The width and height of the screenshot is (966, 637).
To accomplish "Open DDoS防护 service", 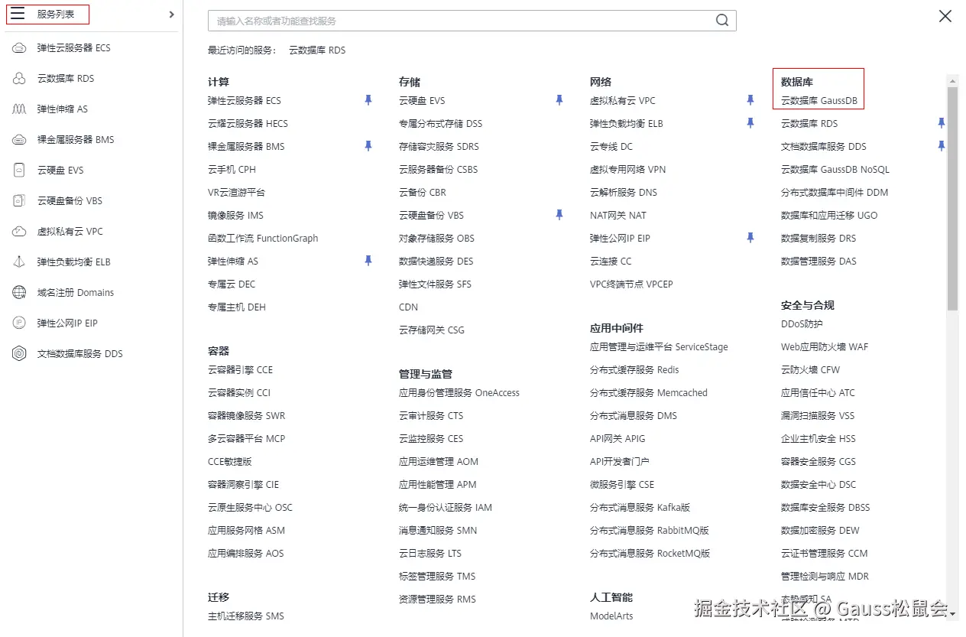I will point(802,324).
